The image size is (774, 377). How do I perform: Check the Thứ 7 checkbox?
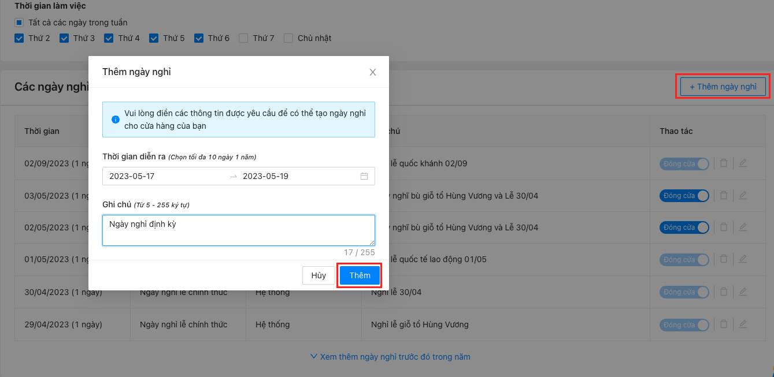tap(243, 38)
